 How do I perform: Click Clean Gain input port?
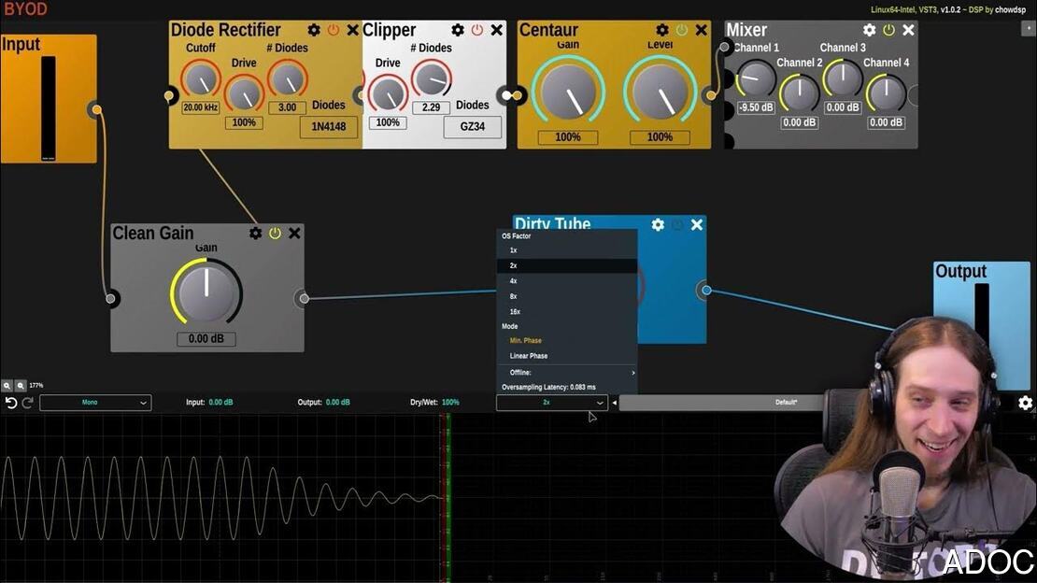tap(110, 299)
